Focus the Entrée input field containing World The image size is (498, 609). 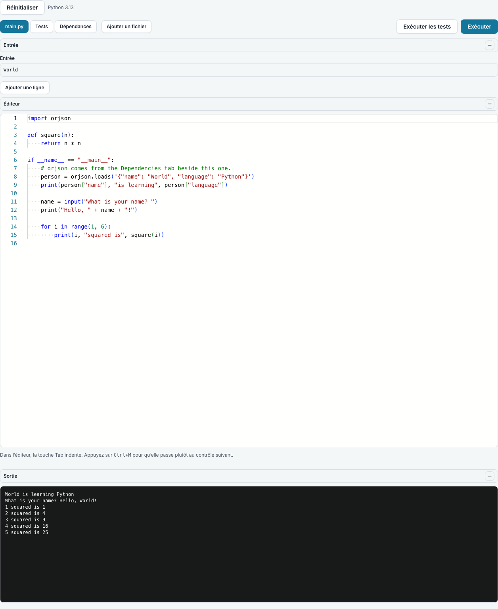point(249,70)
